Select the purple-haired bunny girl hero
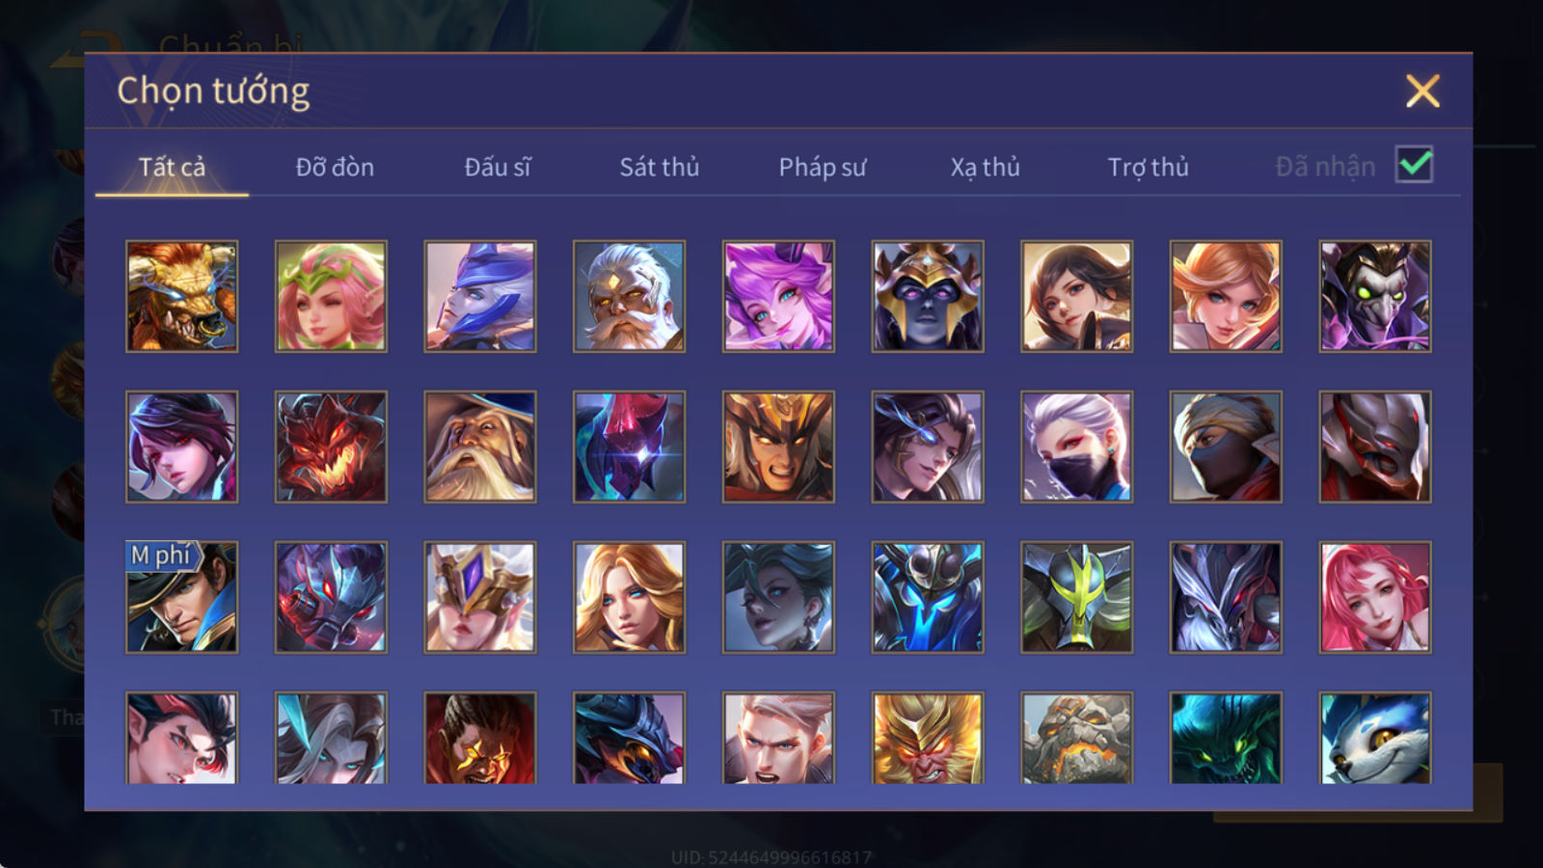 [778, 296]
